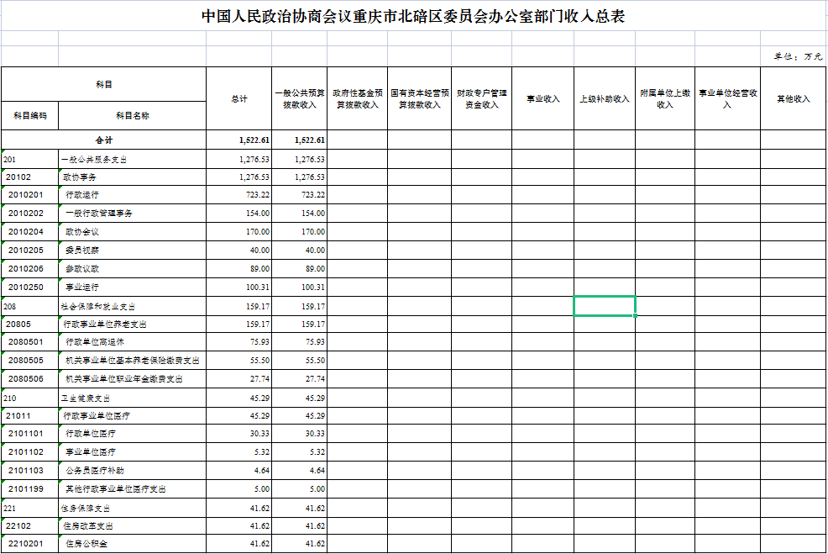The height and width of the screenshot is (554, 828).
Task: Click the 公务员医疗补助 name cell
Action: coord(132,471)
